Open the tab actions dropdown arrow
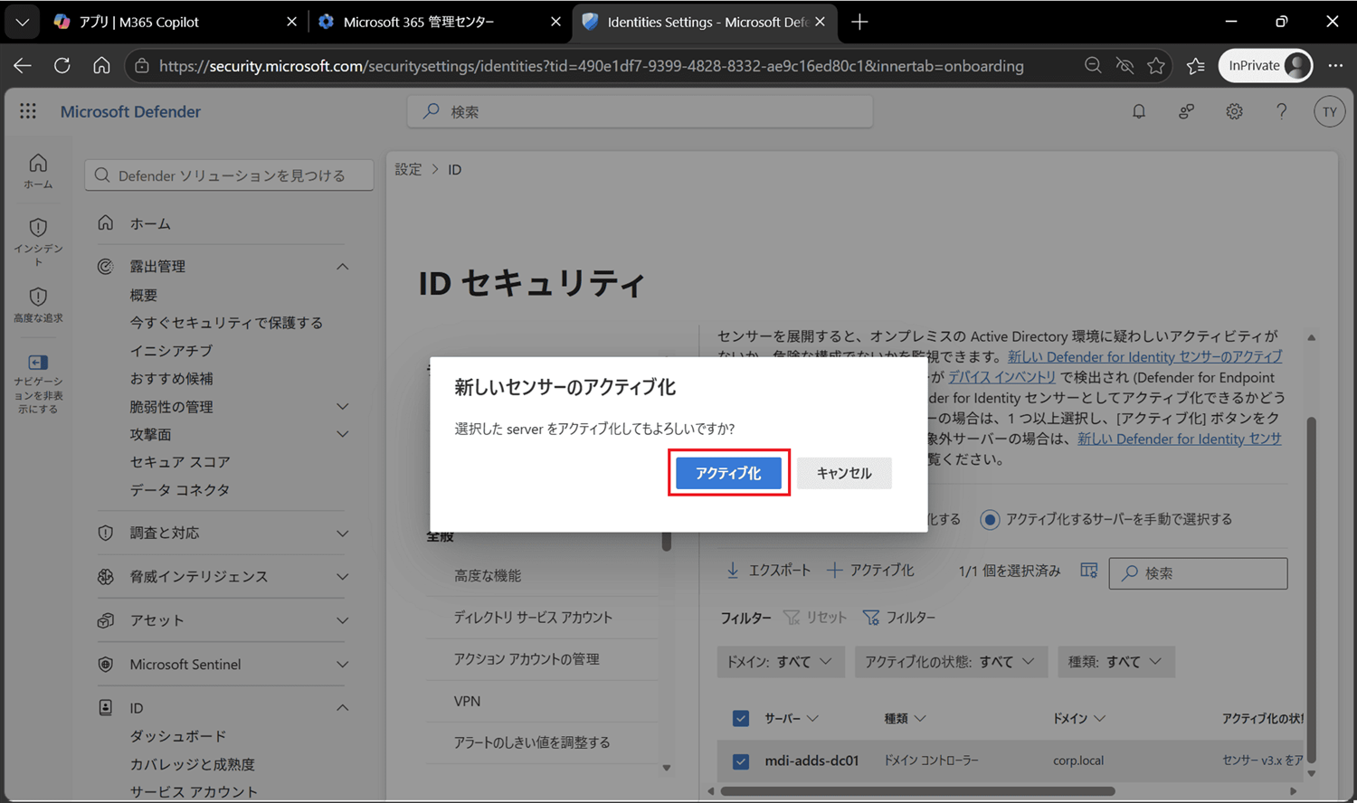 [x=22, y=22]
